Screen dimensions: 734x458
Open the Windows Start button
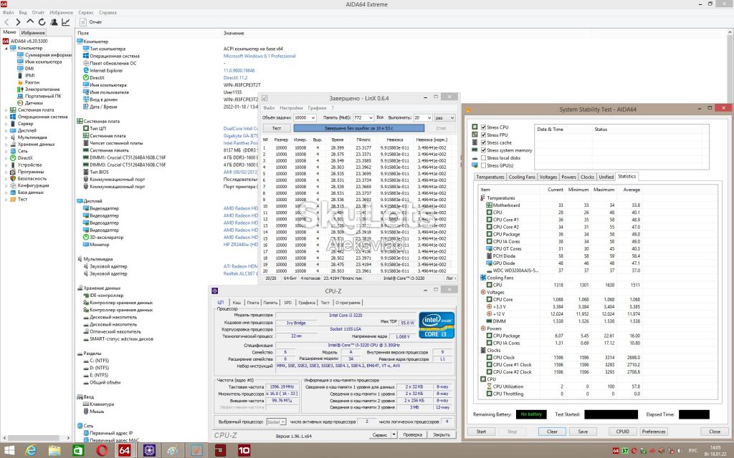pyautogui.click(x=9, y=451)
